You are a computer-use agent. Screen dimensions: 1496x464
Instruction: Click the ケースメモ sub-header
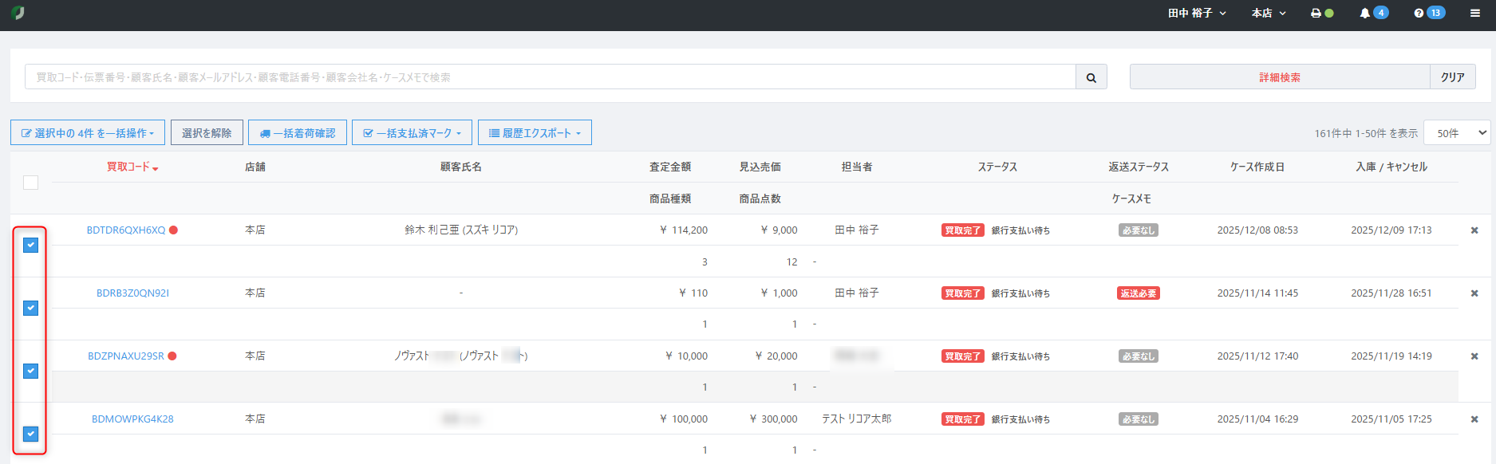tap(1131, 199)
